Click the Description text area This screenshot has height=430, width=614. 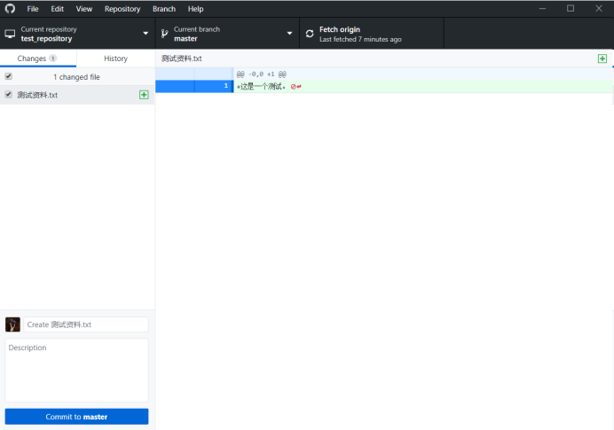click(76, 370)
